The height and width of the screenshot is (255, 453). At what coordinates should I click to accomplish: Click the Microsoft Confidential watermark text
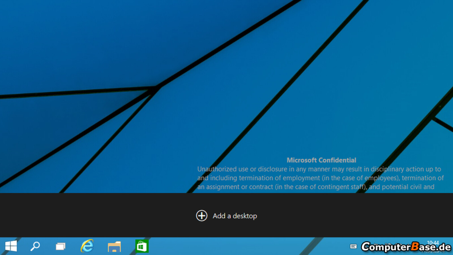tap(321, 160)
